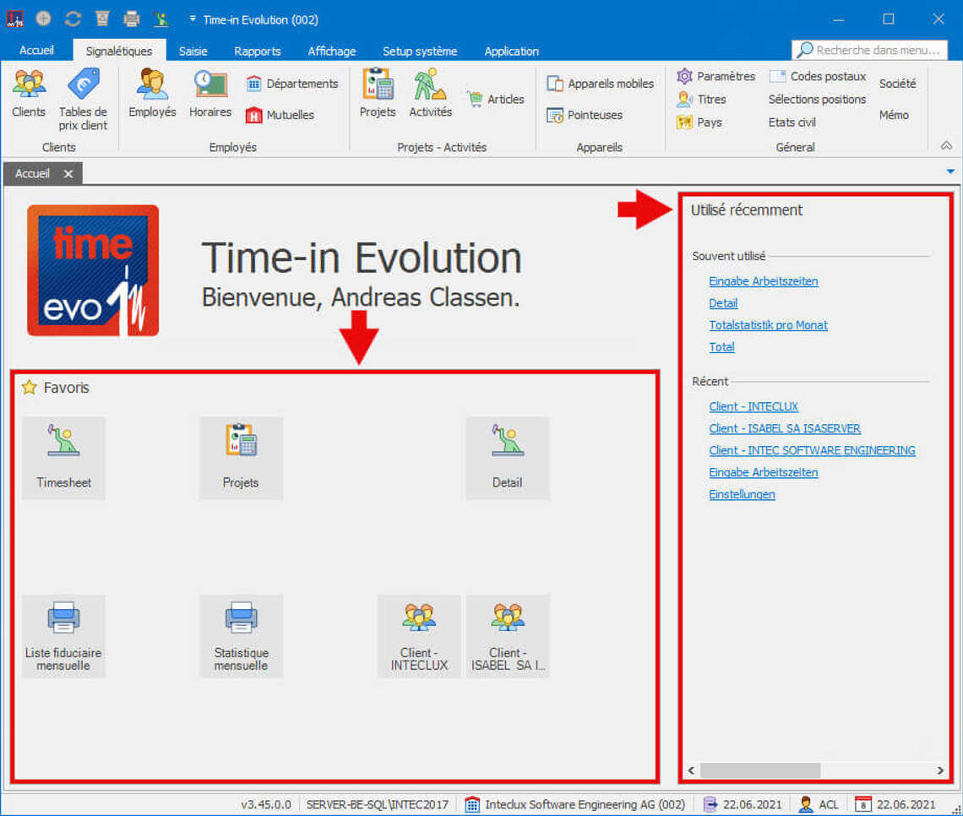Open the Horaires schedule icon
This screenshot has width=963, height=816.
(x=210, y=93)
